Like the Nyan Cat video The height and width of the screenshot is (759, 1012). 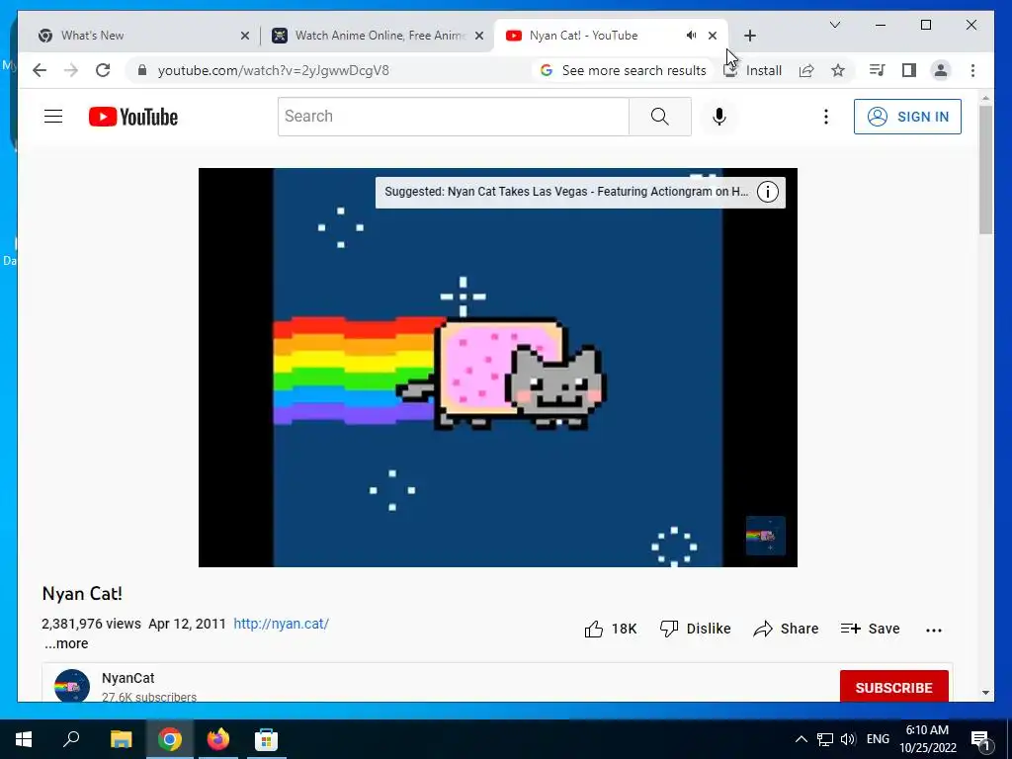tap(611, 629)
